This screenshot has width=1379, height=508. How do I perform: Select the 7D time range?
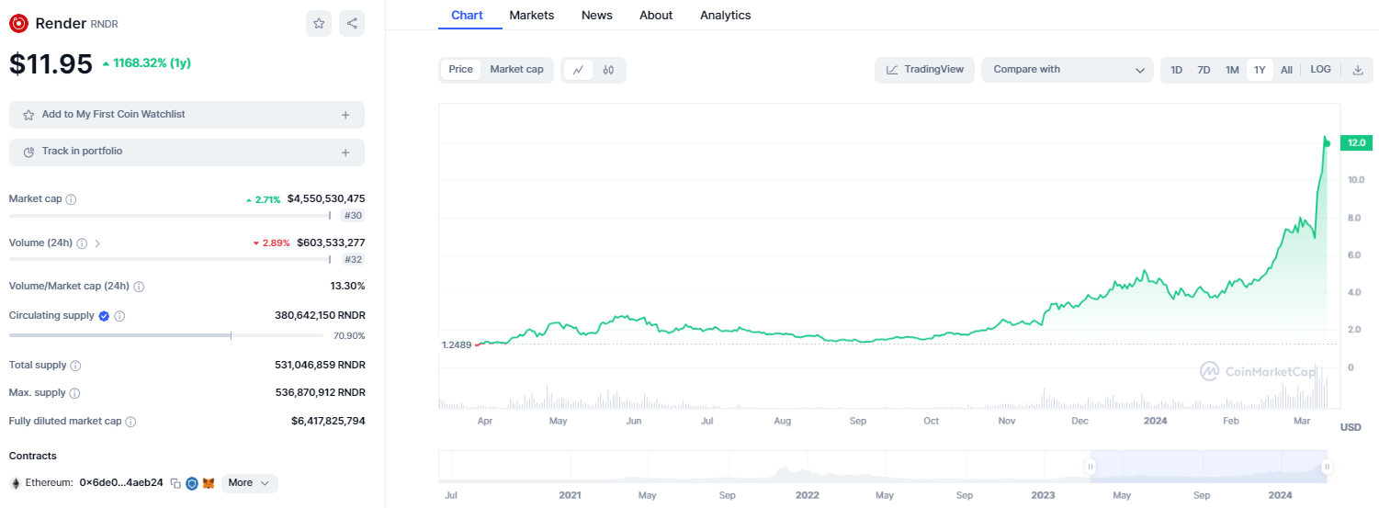(1204, 70)
